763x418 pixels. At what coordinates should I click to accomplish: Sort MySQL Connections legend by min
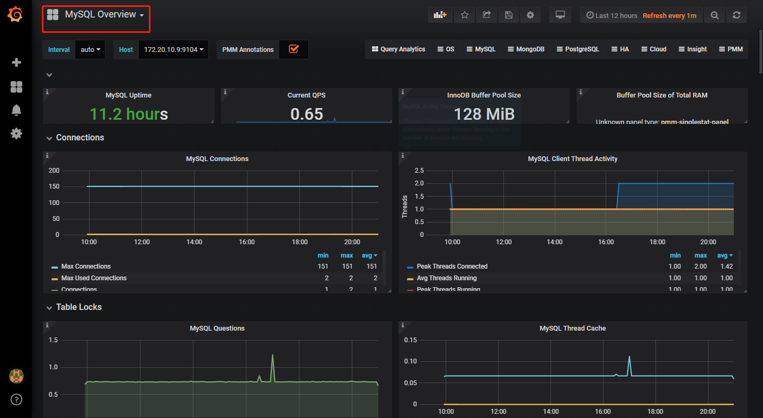[323, 255]
